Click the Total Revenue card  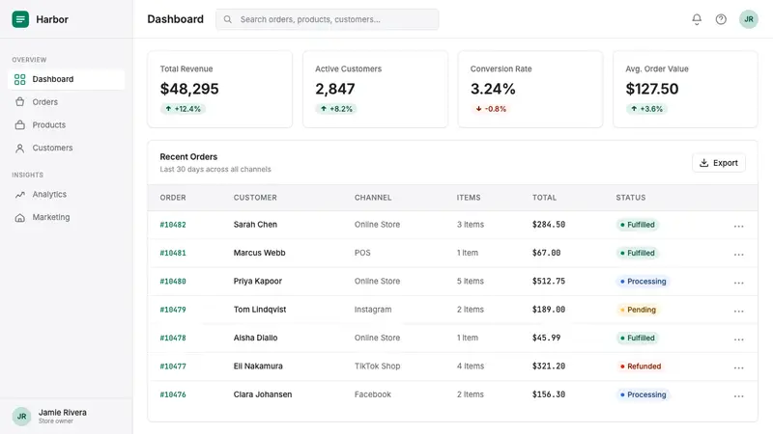click(220, 89)
